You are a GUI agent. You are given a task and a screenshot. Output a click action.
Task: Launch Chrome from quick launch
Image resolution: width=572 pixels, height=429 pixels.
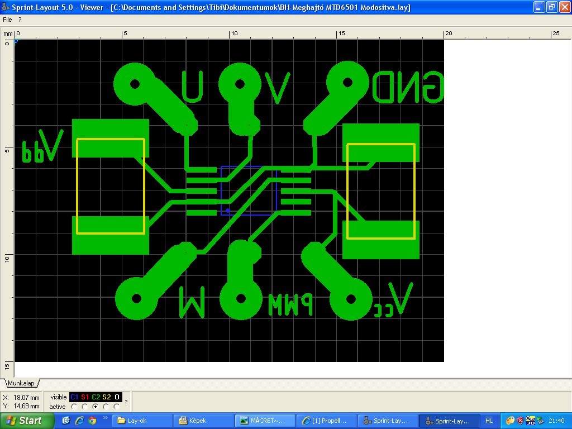pos(92,421)
